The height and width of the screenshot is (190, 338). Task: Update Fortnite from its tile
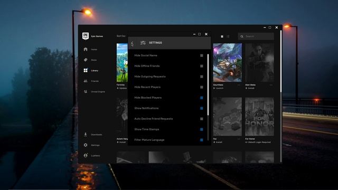coord(122,88)
